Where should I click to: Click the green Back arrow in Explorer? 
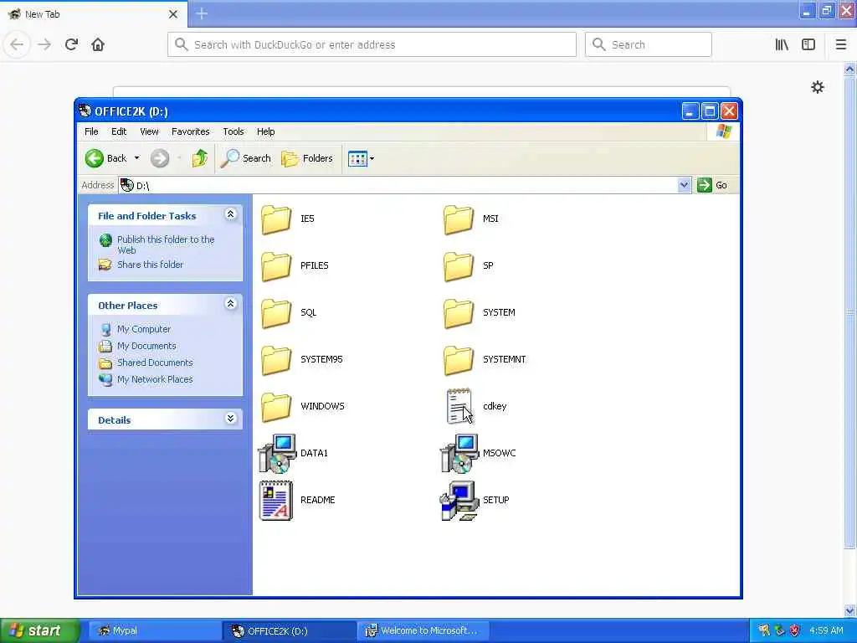94,158
